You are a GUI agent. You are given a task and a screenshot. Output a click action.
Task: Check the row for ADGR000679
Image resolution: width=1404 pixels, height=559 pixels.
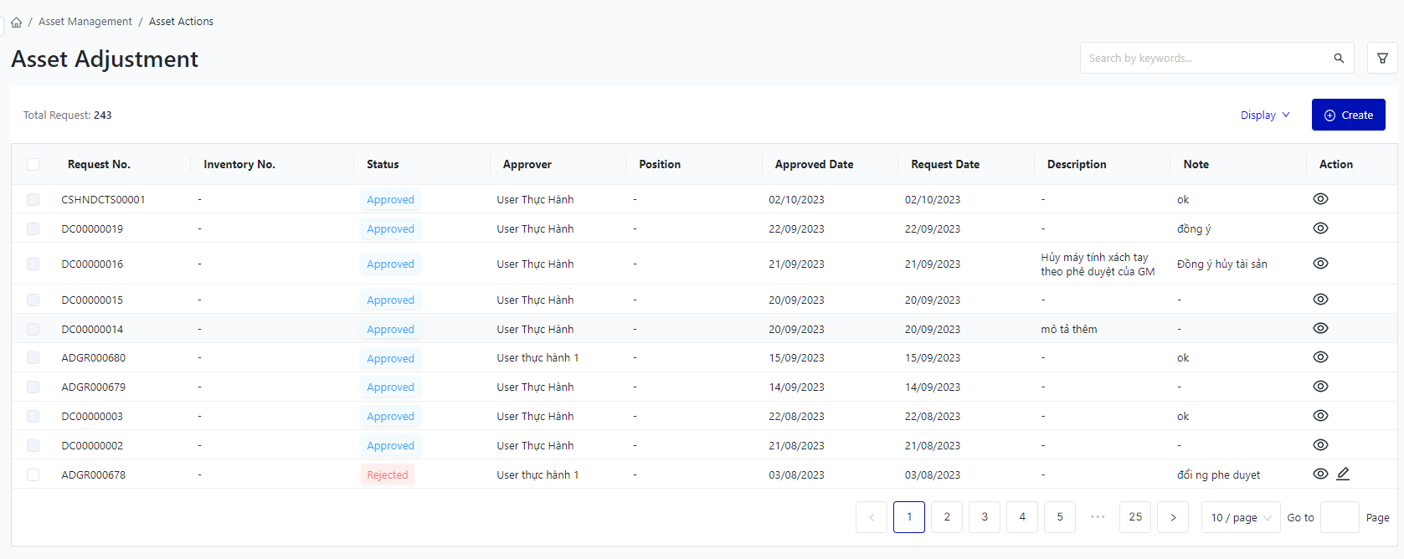point(33,387)
